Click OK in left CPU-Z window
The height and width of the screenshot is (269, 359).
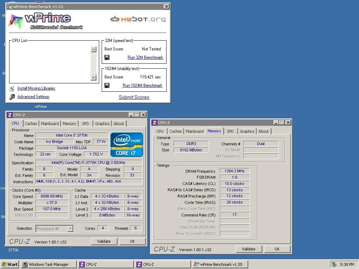click(132, 241)
